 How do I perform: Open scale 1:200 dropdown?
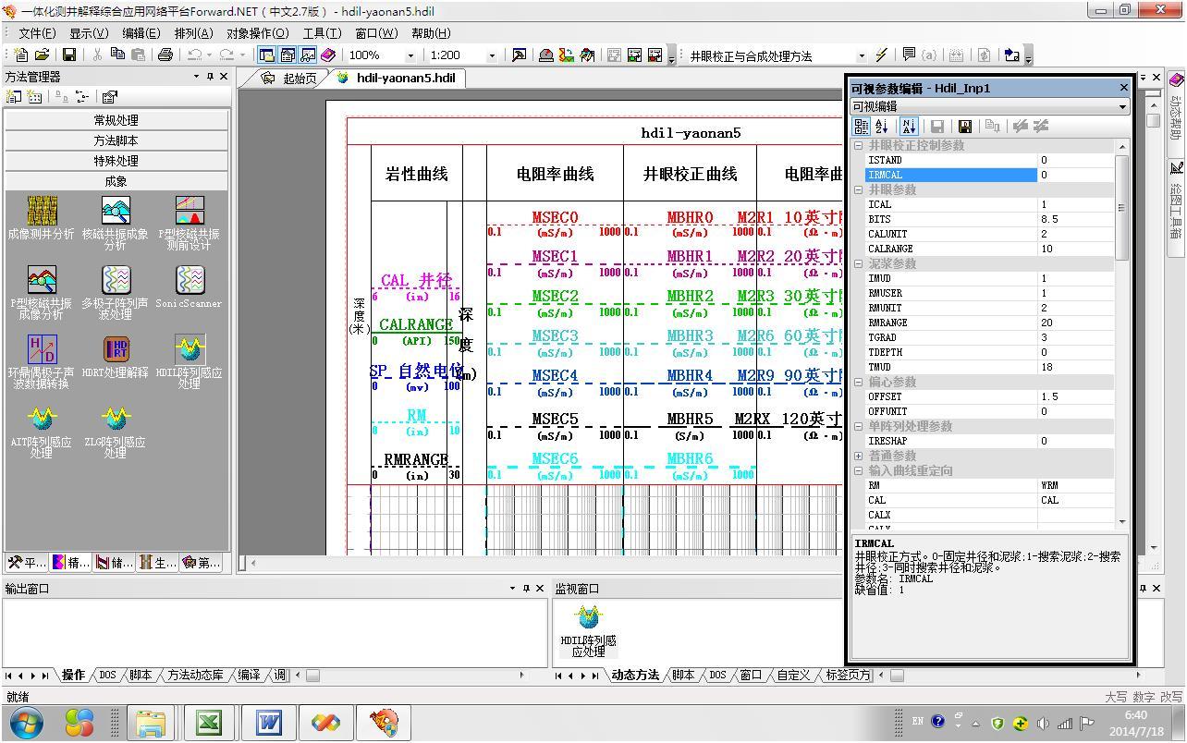click(491, 55)
